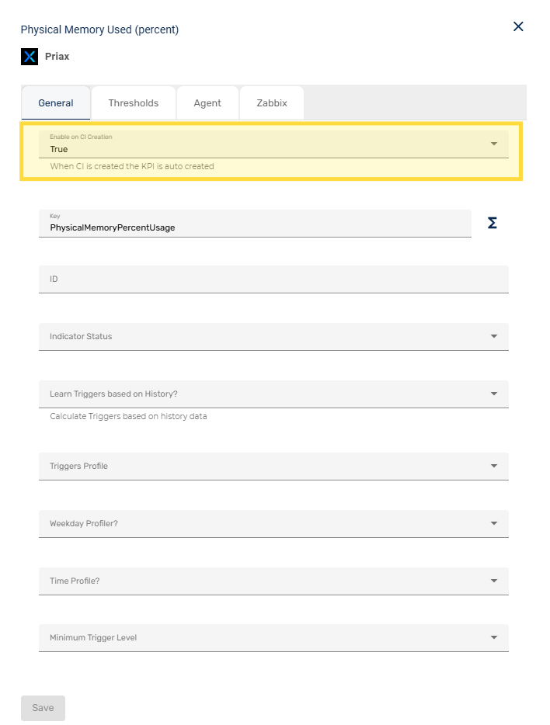Open the Enable on CI Creation dropdown
This screenshot has height=725, width=550.
pos(273,144)
